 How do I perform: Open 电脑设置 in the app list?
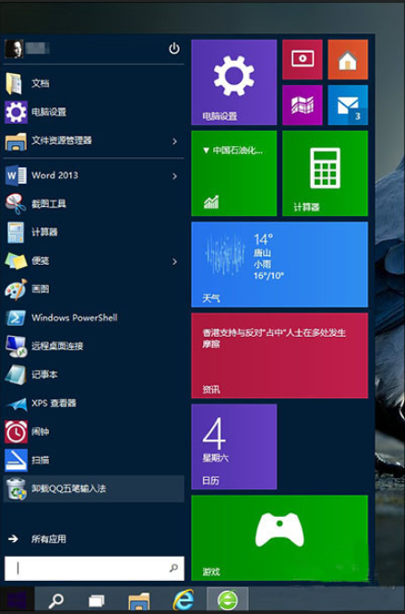tap(93, 112)
